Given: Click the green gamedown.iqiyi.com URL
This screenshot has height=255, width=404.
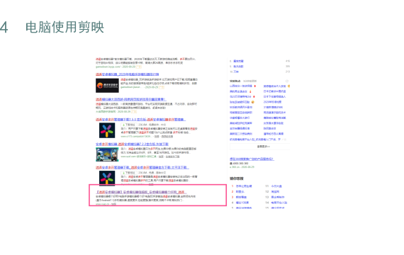Looking at the screenshot, I should [108, 67].
